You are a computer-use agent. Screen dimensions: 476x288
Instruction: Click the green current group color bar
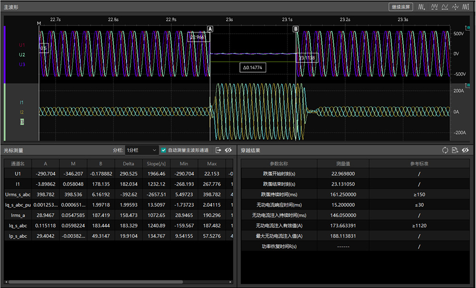point(5,112)
